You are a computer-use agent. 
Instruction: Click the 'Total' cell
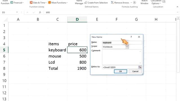coord(57,68)
